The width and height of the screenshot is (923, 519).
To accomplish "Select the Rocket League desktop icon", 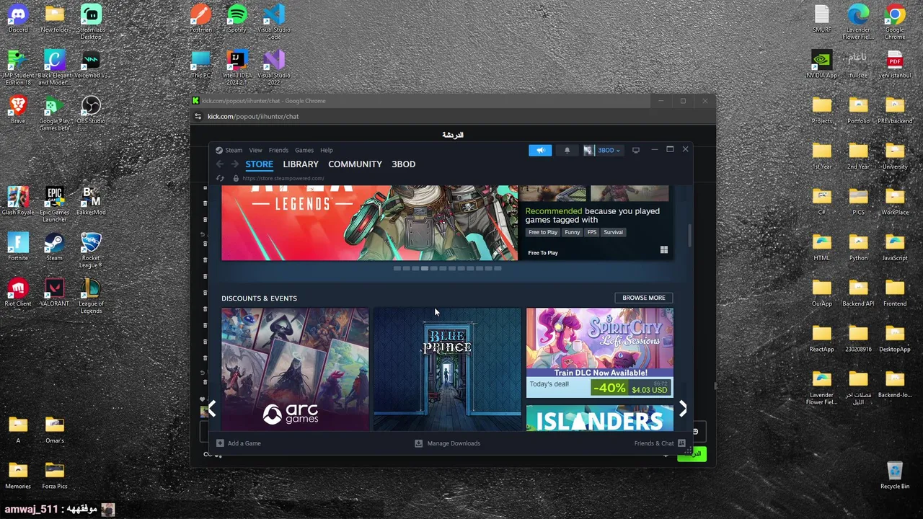I will [x=91, y=250].
